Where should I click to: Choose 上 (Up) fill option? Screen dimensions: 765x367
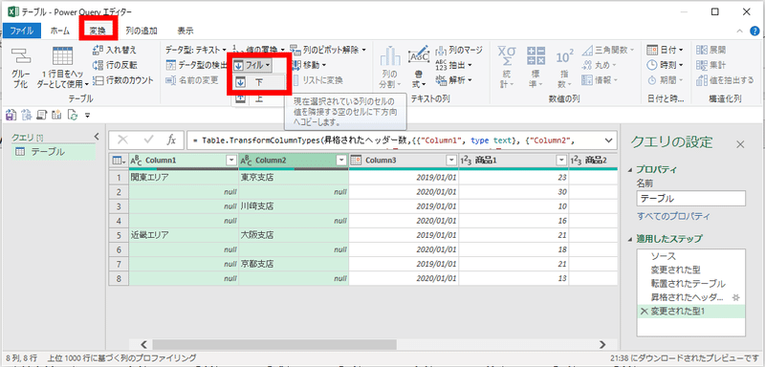click(x=258, y=99)
